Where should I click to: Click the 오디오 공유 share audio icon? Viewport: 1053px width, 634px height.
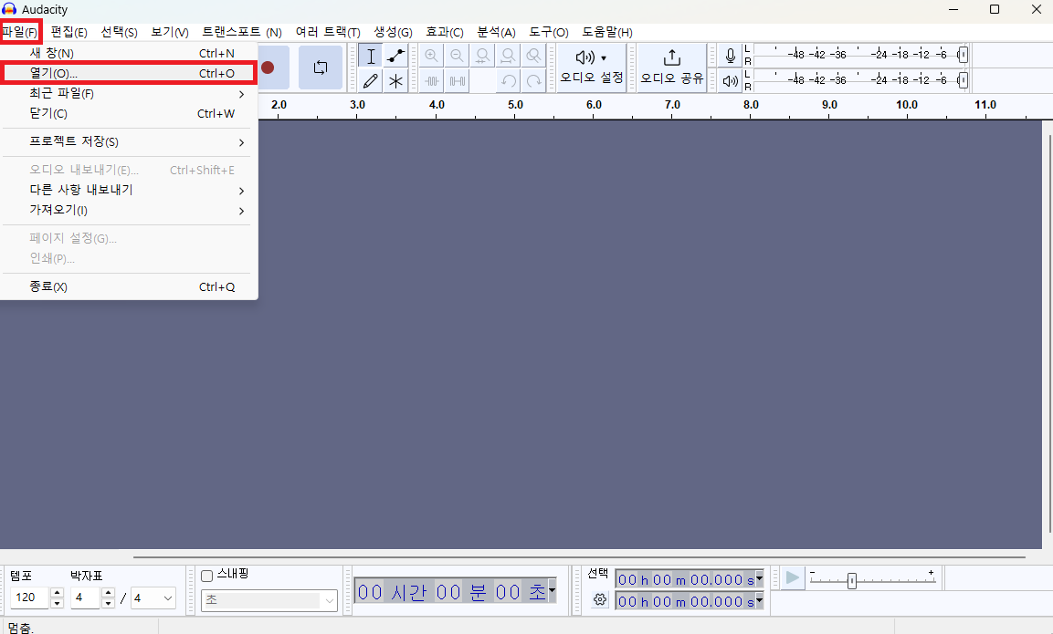click(671, 68)
